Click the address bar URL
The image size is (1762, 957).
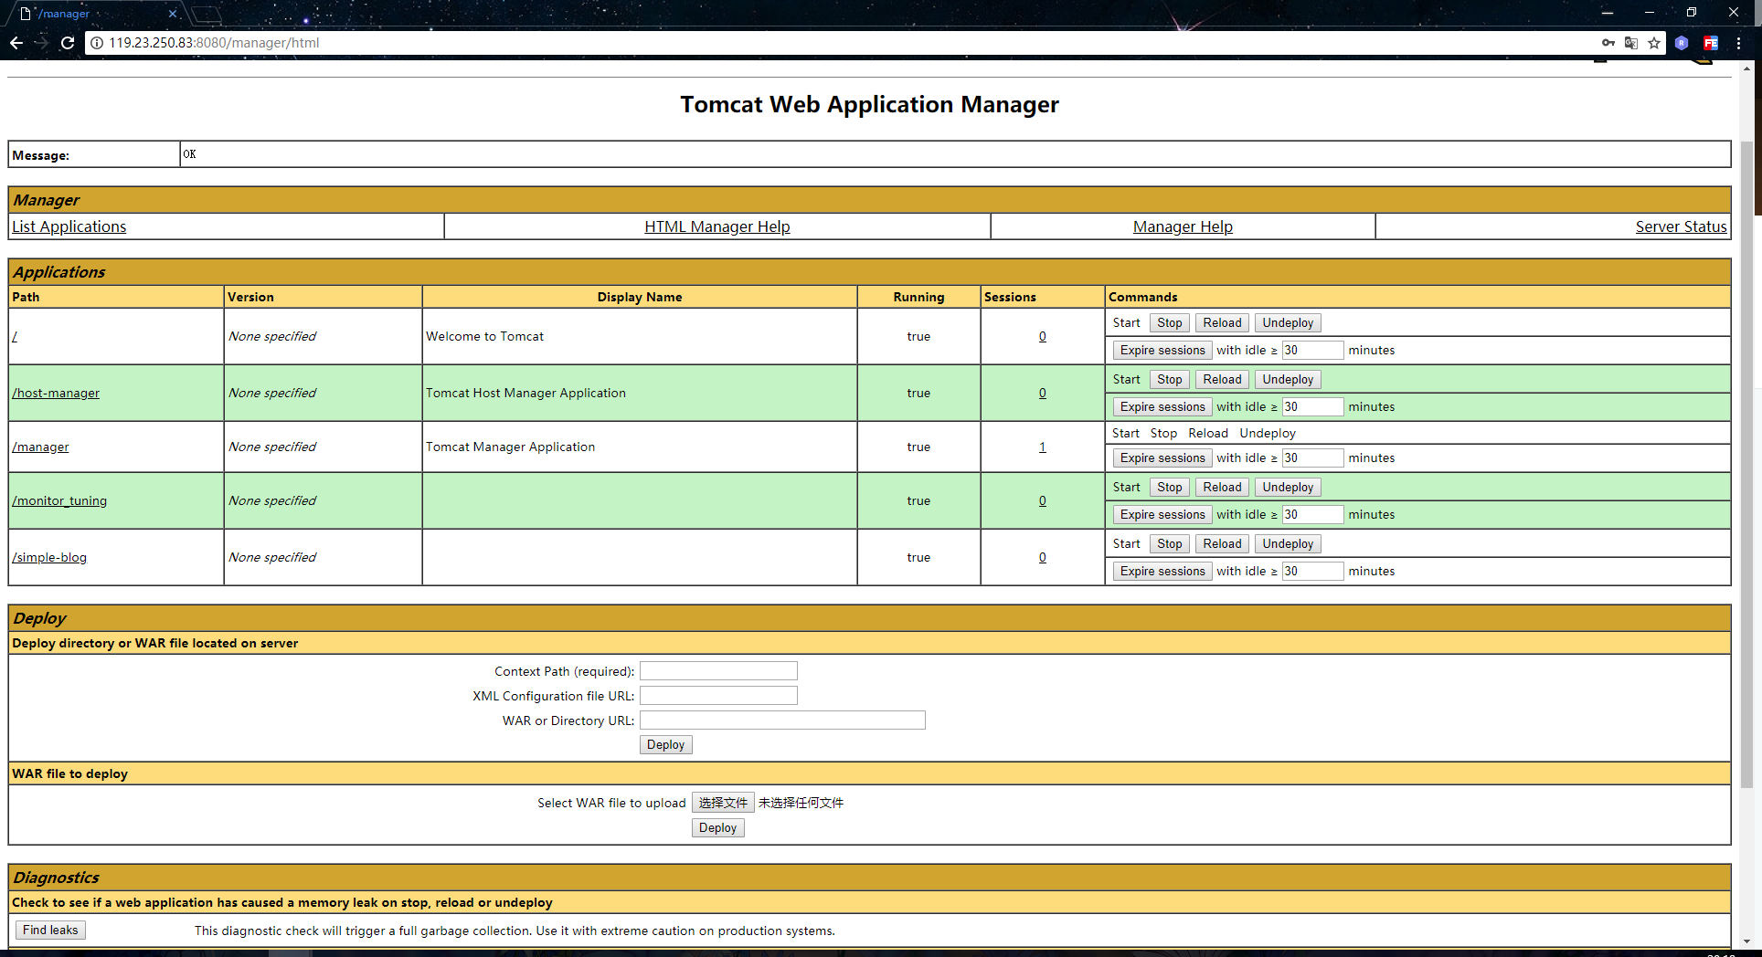tap(214, 43)
